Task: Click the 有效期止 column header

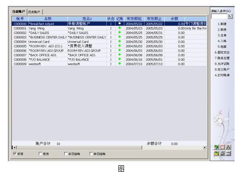Action: pos(154,19)
